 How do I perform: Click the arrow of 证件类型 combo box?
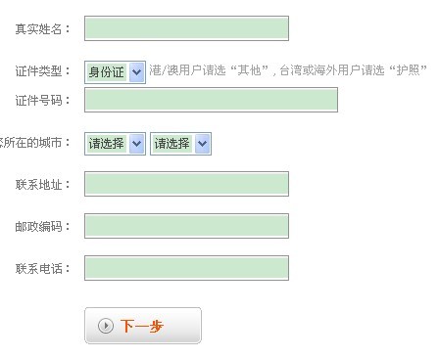pyautogui.click(x=137, y=72)
